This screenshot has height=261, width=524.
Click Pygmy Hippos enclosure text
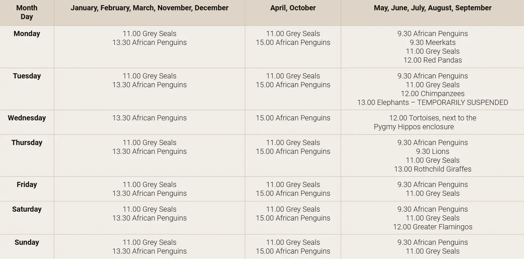pos(414,127)
